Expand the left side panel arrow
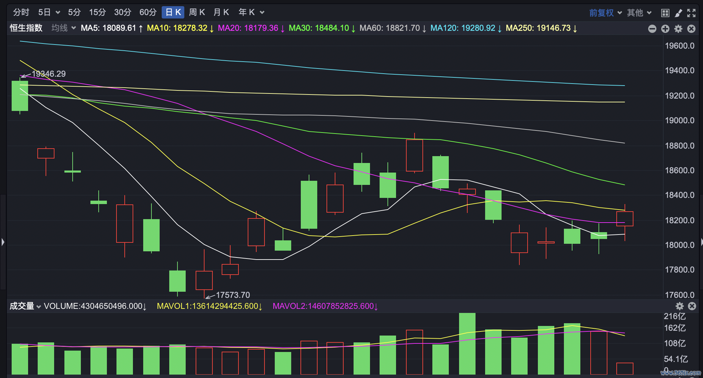 (x=3, y=242)
